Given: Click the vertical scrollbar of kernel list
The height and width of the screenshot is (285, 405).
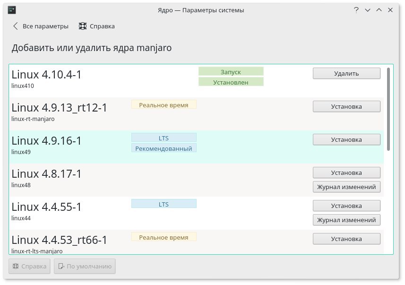Looking at the screenshot, I should tap(388, 109).
